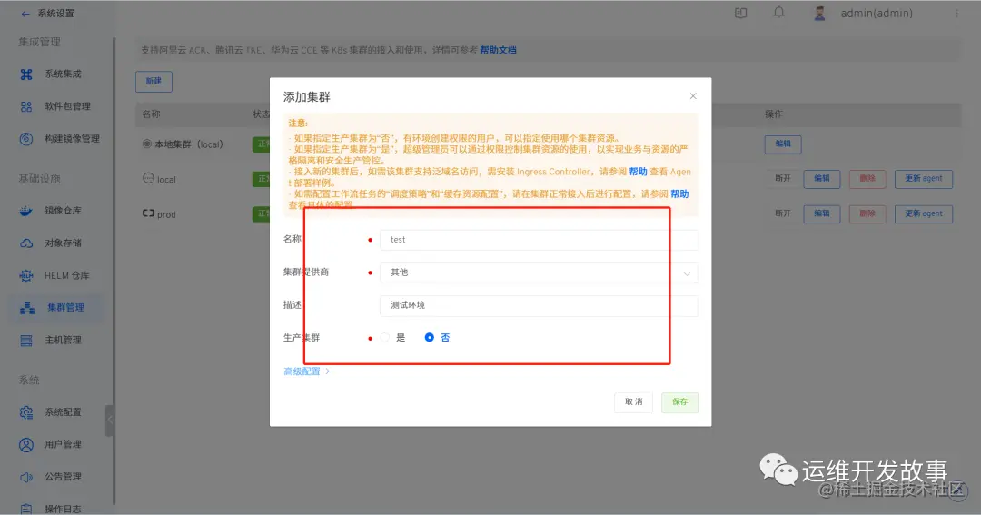The image size is (981, 515).
Task: Click the admin user avatar
Action: click(x=819, y=13)
